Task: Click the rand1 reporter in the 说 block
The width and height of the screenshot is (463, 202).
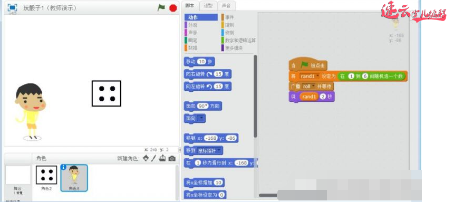Action: coord(308,97)
